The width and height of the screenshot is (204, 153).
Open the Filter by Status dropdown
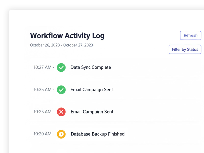(185, 49)
